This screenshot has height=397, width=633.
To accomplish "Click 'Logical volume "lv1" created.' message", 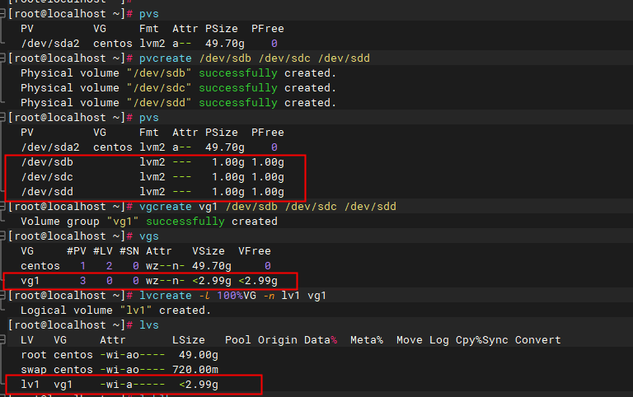I will [115, 311].
